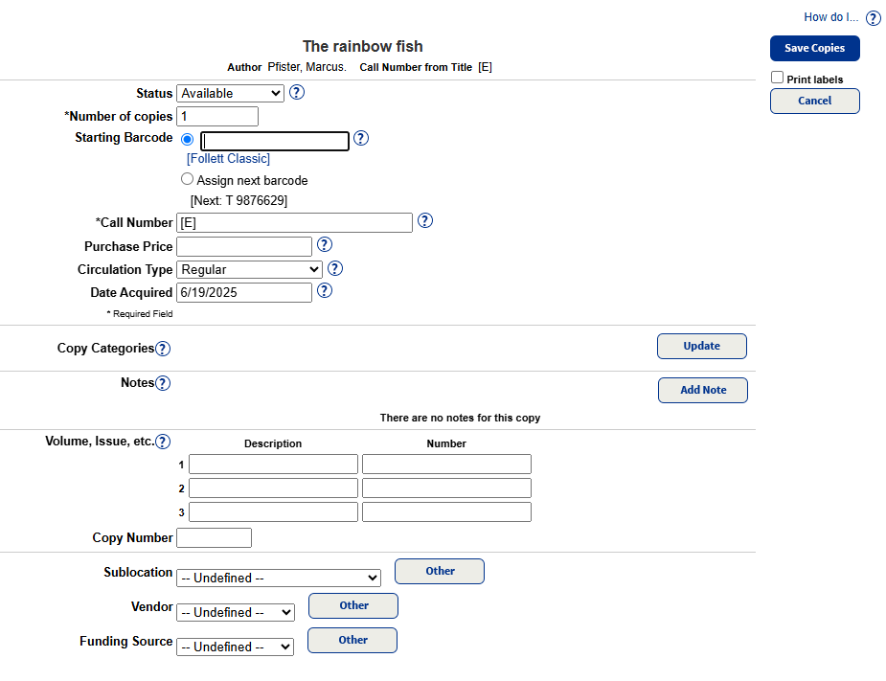This screenshot has height=681, width=886.
Task: Open the Status dropdown
Action: click(x=230, y=93)
